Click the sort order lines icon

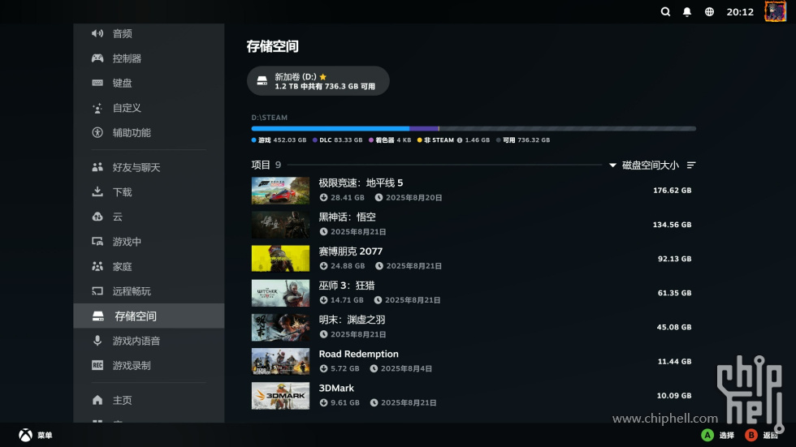pos(691,165)
